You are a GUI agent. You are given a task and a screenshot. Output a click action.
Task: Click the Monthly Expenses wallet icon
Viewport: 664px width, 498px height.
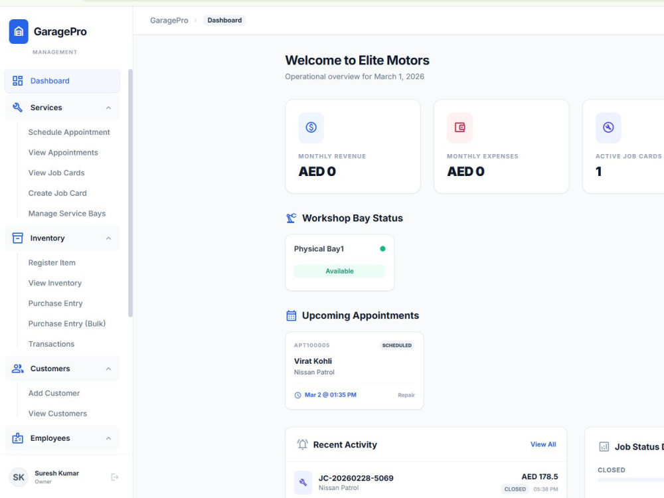(460, 127)
